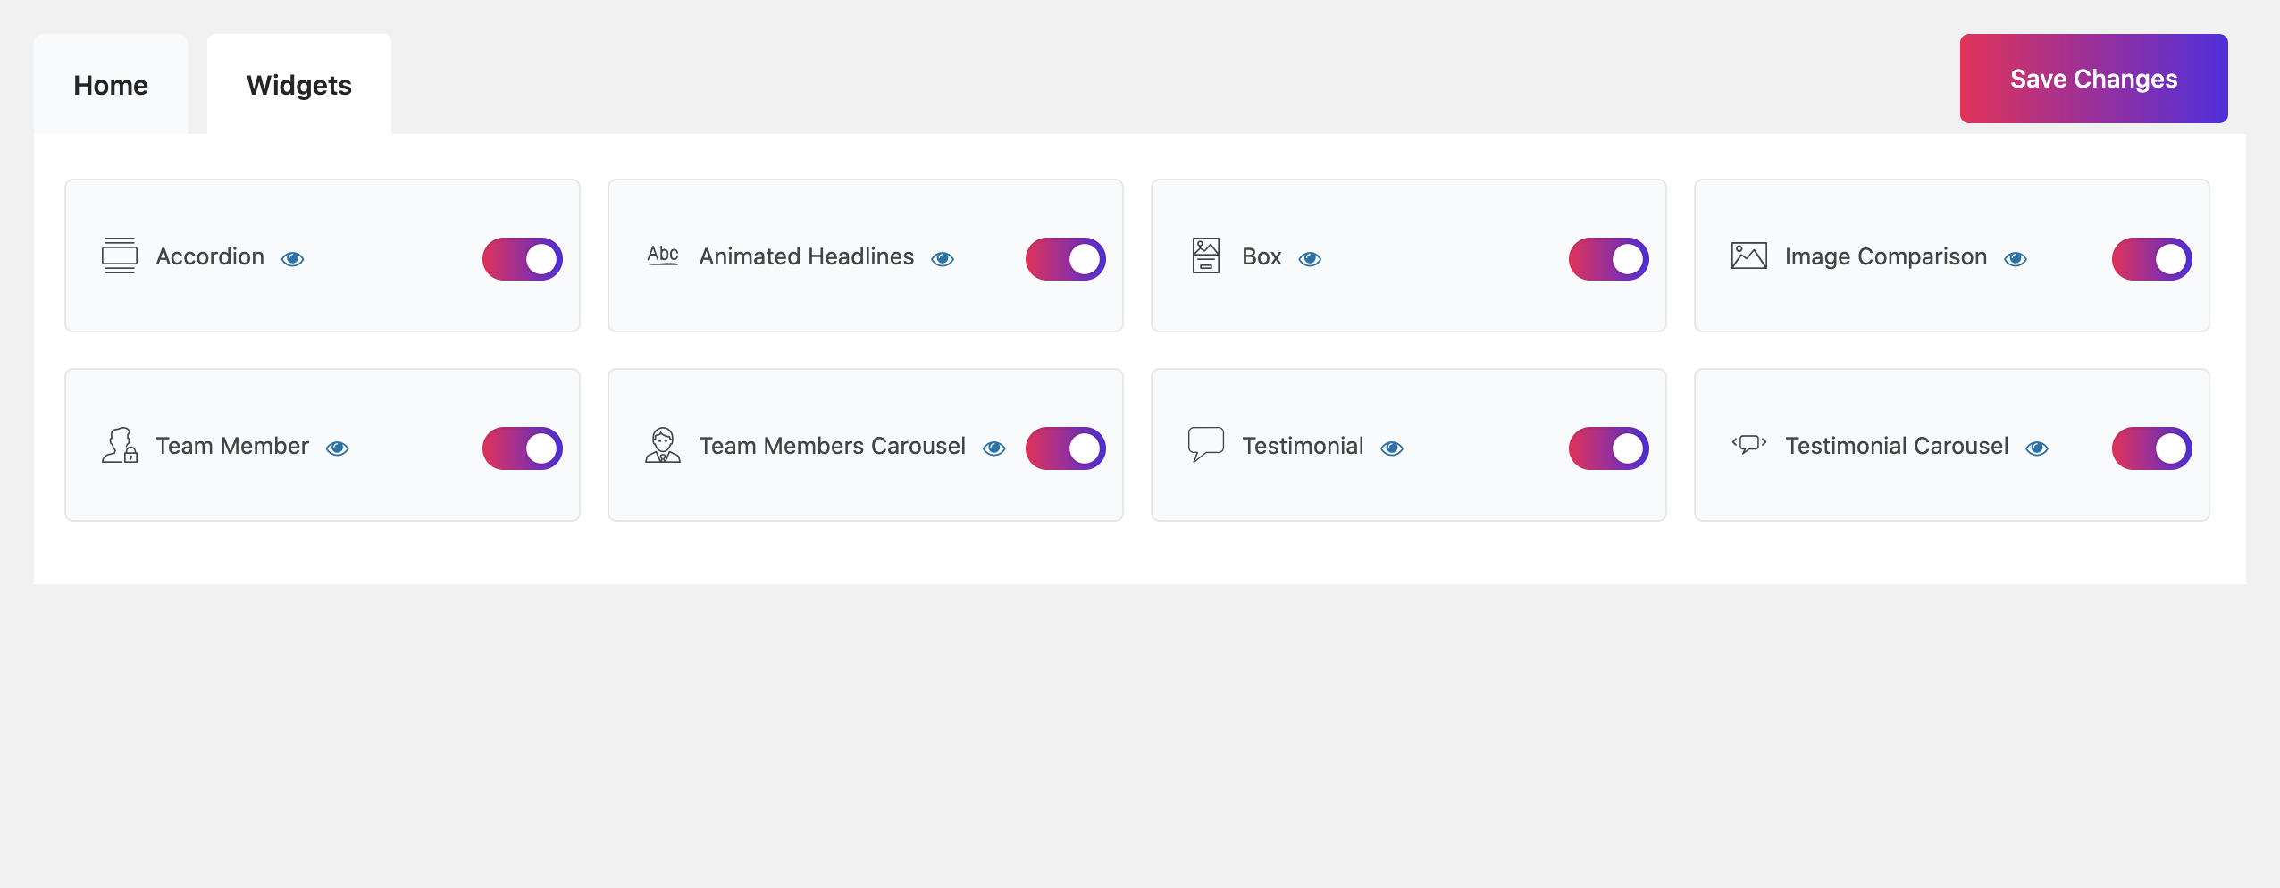Viewport: 2280px width, 888px height.
Task: Switch off Image Comparison widget
Action: click(2152, 259)
